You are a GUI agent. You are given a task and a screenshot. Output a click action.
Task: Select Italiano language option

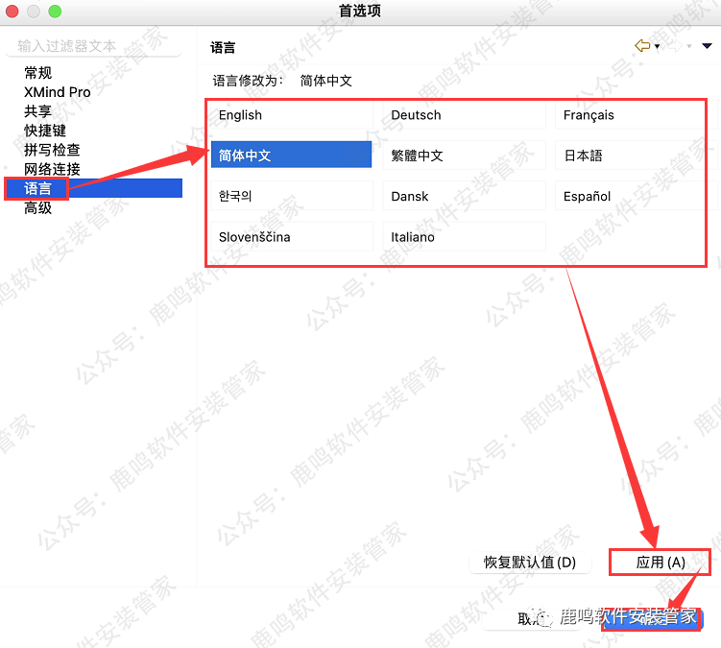point(464,237)
